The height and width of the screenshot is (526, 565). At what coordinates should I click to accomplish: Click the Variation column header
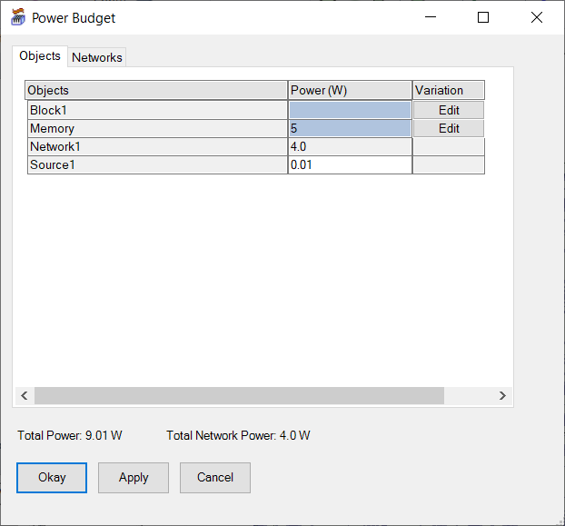click(449, 90)
